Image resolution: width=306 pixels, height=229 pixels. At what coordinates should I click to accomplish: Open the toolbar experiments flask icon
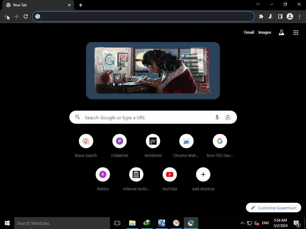270,17
